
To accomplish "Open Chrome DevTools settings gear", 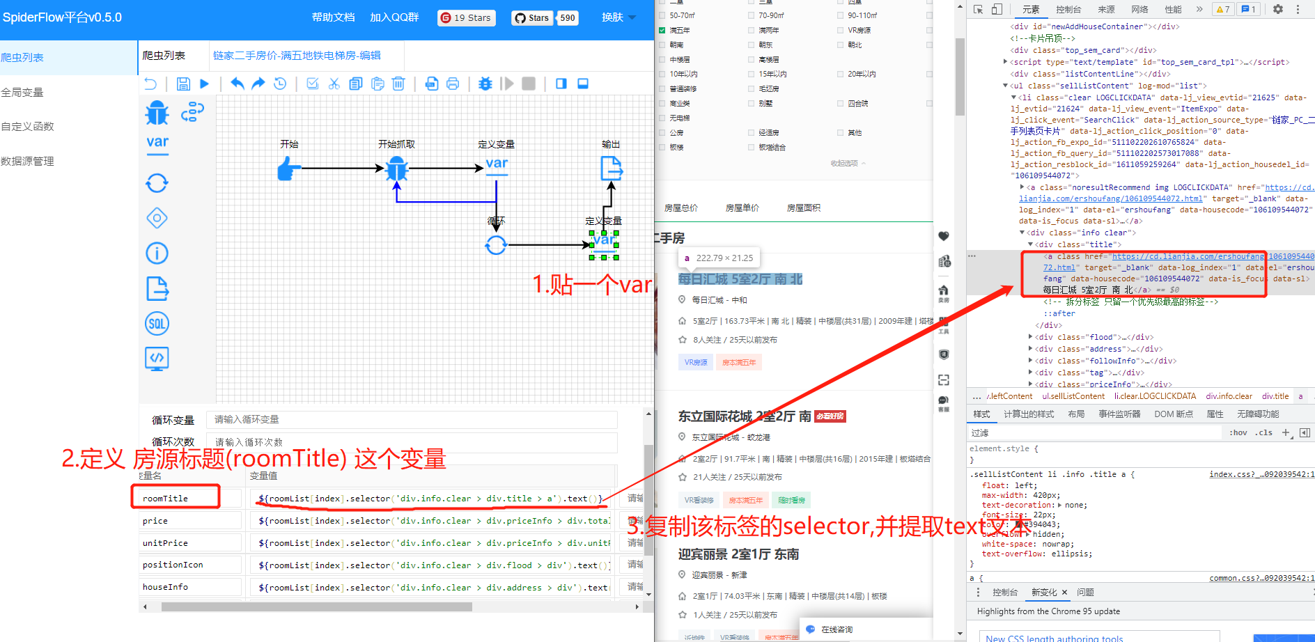I will (1277, 9).
